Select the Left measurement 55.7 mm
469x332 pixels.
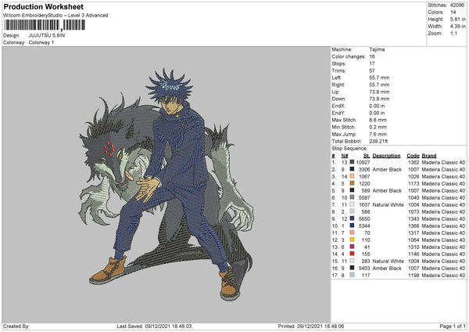379,78
